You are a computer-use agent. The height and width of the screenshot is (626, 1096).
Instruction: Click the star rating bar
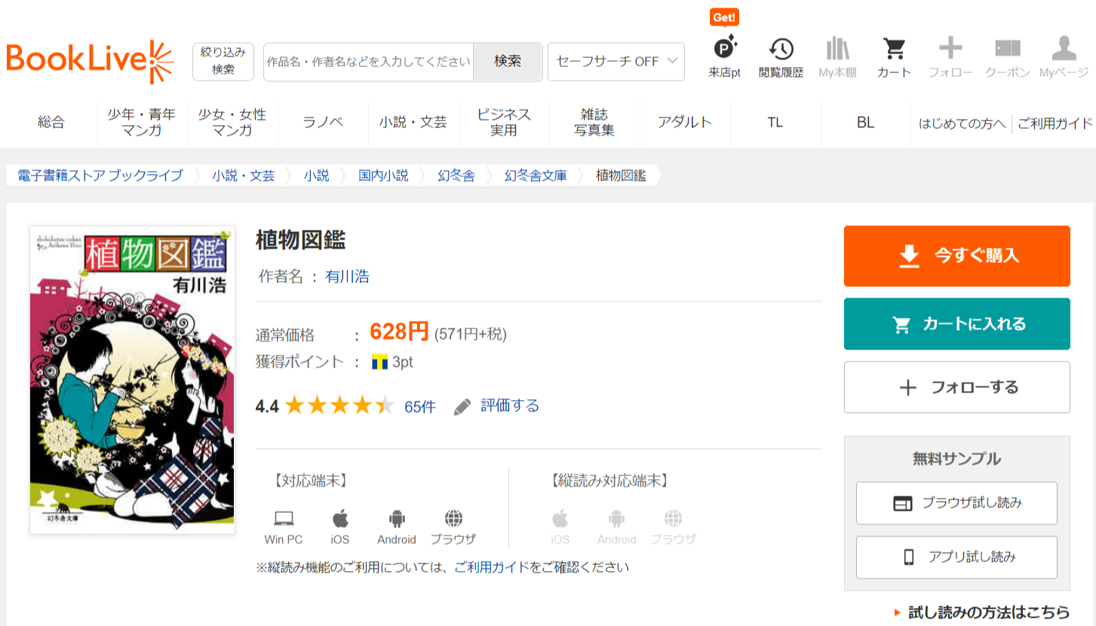coord(339,407)
